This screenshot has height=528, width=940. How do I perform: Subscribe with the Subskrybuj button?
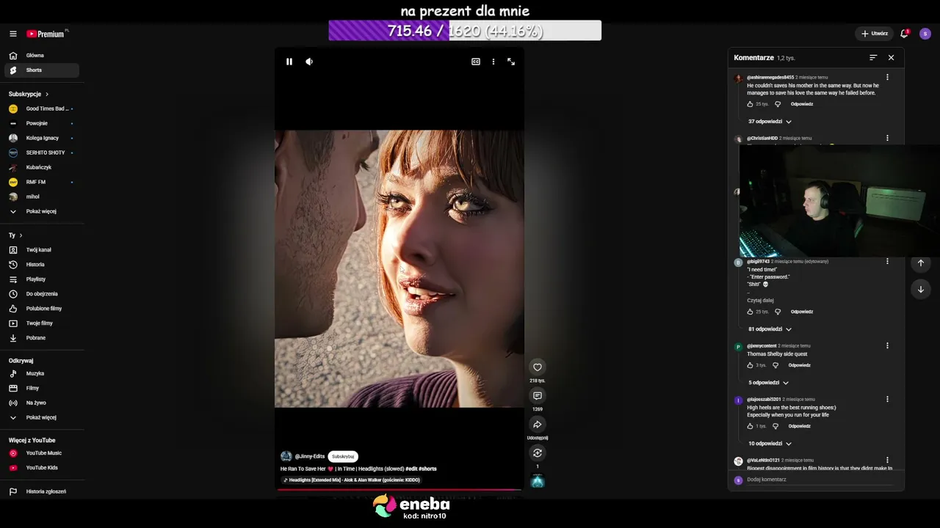(x=343, y=456)
